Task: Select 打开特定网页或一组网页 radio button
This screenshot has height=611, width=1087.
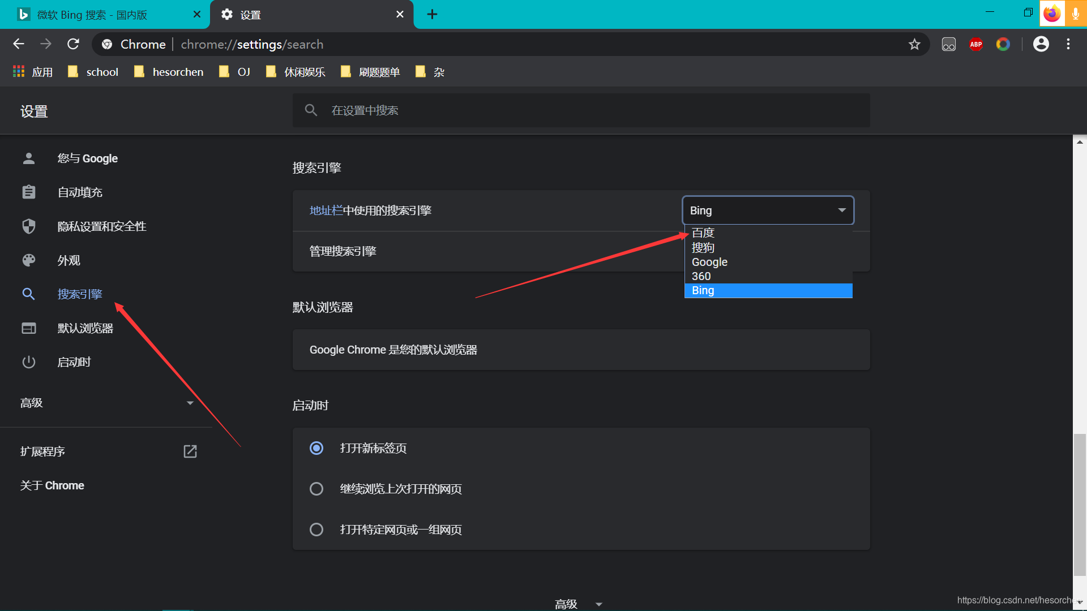Action: pos(316,530)
